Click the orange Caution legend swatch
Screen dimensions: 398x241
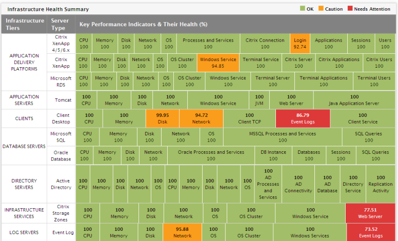321,8
